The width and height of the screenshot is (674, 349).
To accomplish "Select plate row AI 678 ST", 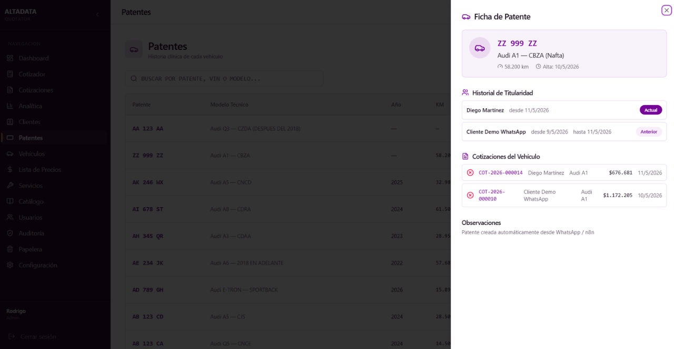I will (x=288, y=209).
